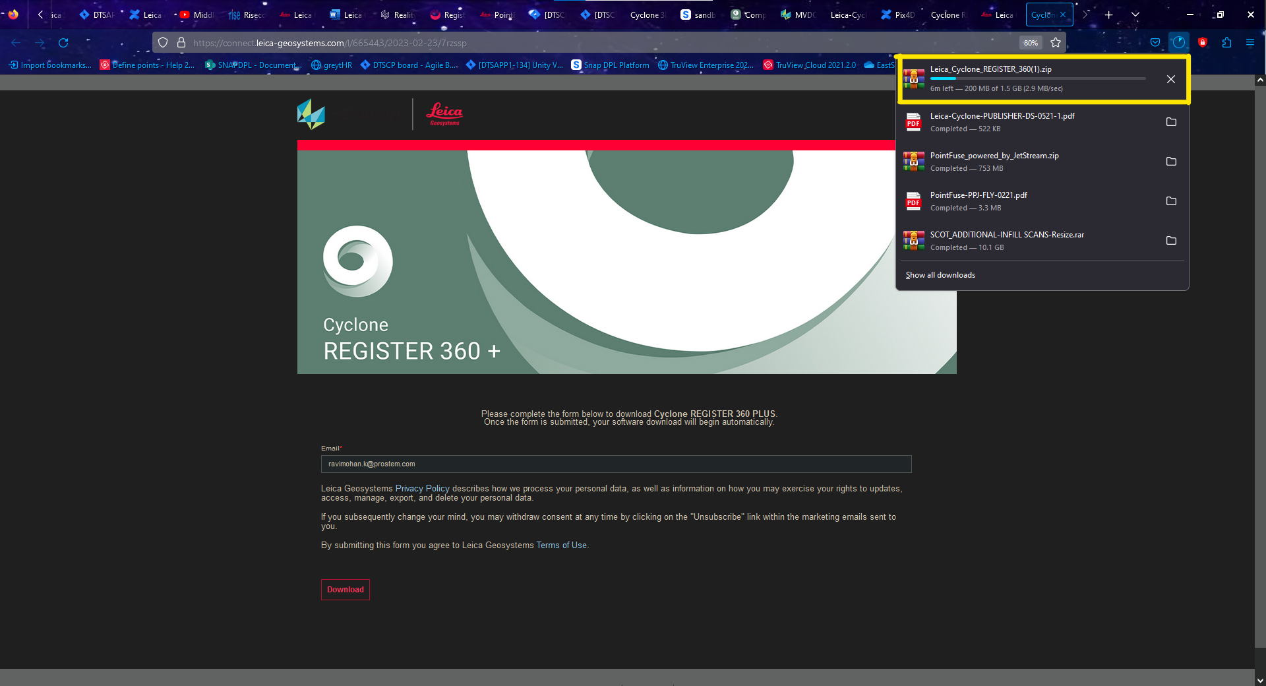This screenshot has height=686, width=1266.
Task: Switch to the MVDC tab
Action: tap(798, 15)
